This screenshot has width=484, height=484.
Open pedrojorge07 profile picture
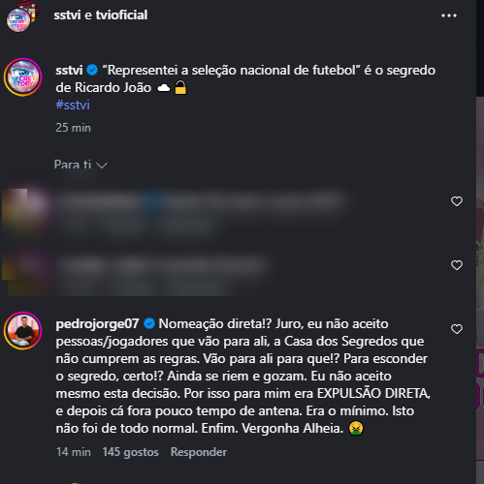(x=22, y=331)
